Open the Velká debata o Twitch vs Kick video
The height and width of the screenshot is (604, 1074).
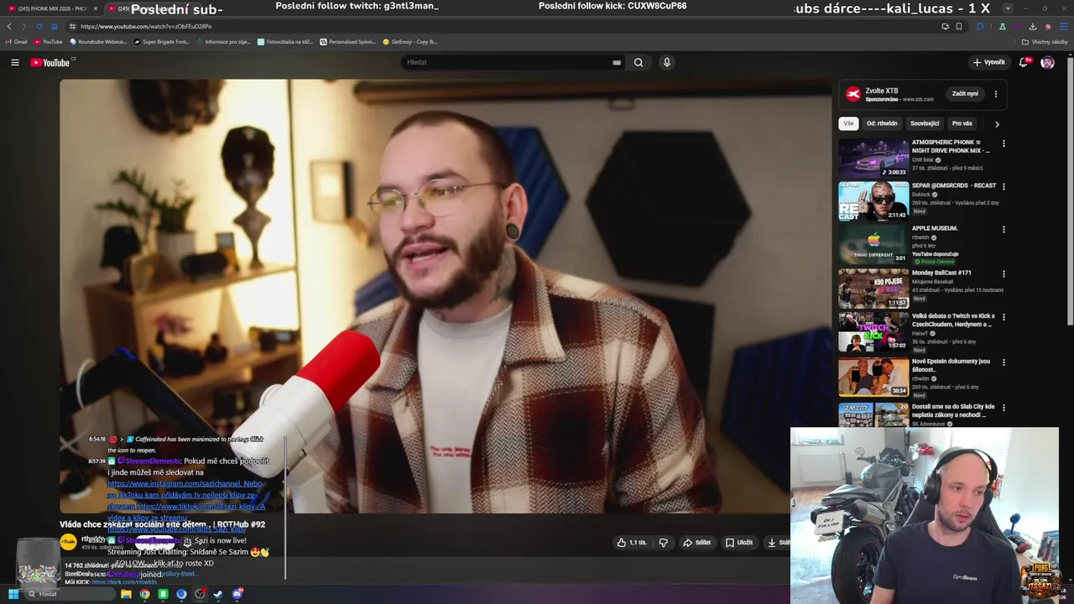point(873,331)
